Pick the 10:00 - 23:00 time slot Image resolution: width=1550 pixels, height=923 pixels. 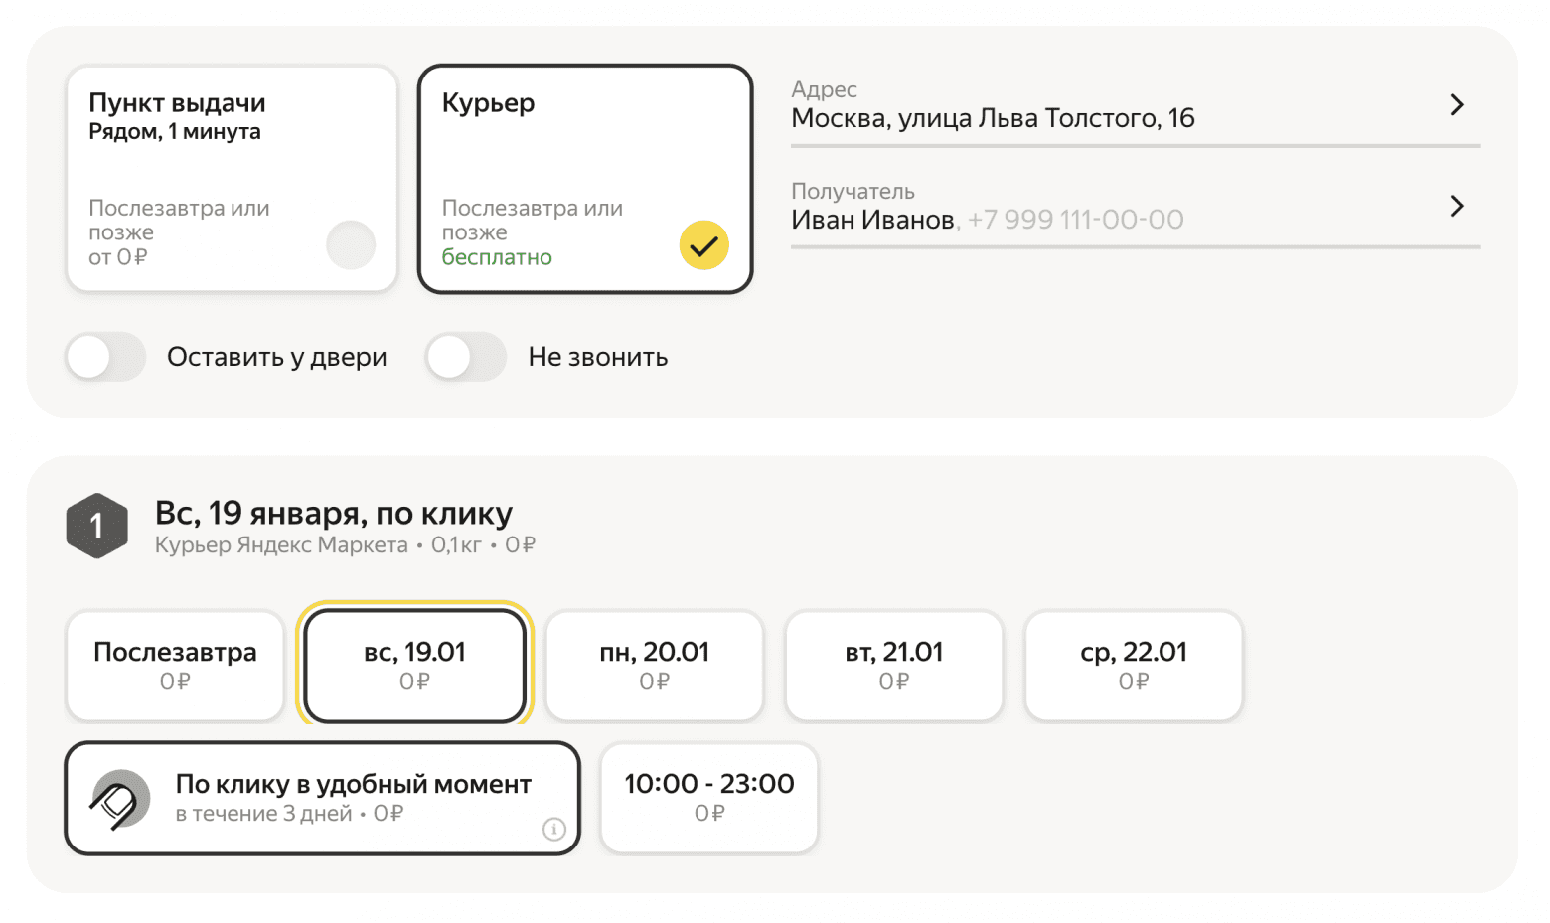[708, 797]
